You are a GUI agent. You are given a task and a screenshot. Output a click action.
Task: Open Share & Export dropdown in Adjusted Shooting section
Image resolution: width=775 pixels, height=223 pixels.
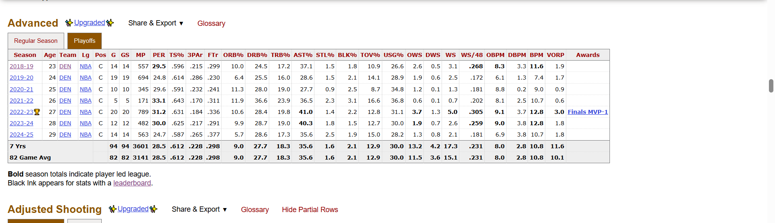click(x=199, y=209)
